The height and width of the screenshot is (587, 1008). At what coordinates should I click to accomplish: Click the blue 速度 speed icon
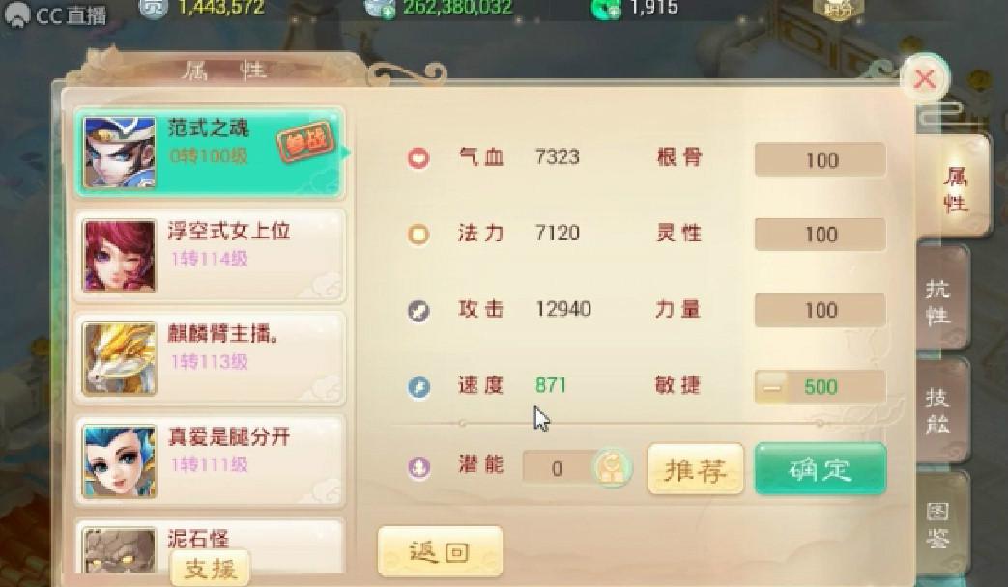(418, 386)
